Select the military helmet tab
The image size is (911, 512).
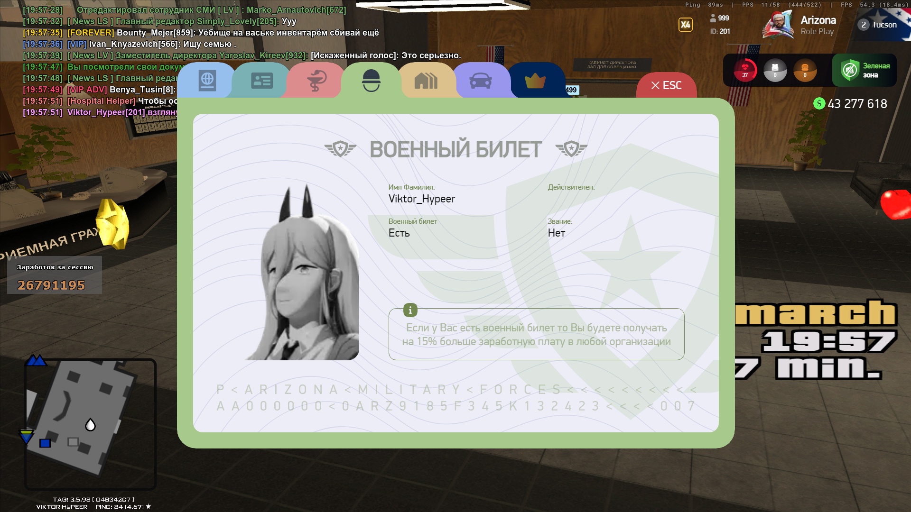(x=371, y=81)
